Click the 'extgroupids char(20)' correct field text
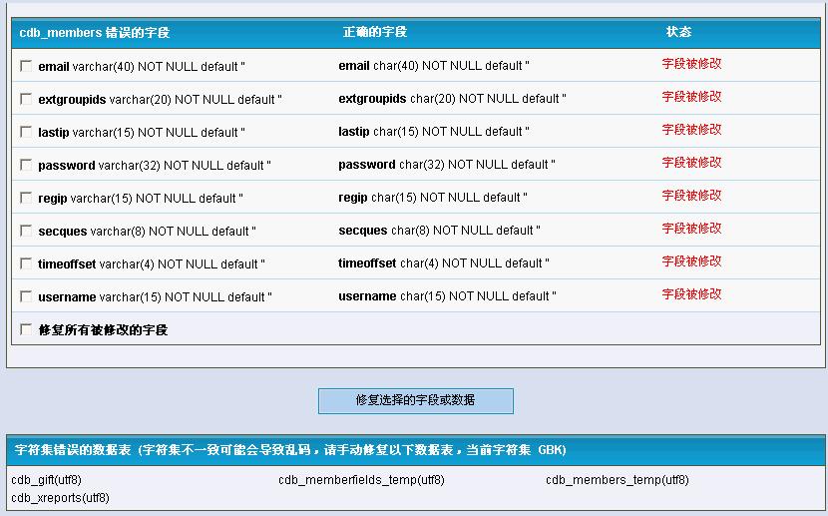Screen dimensions: 828x516 [452, 99]
